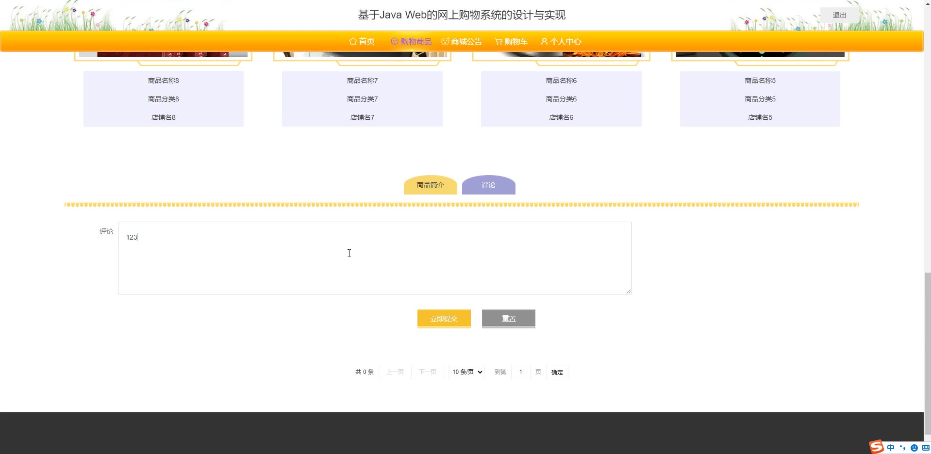Viewport: 931px width, 454px height.
Task: Switch to the 商品简介 tab
Action: coord(431,185)
